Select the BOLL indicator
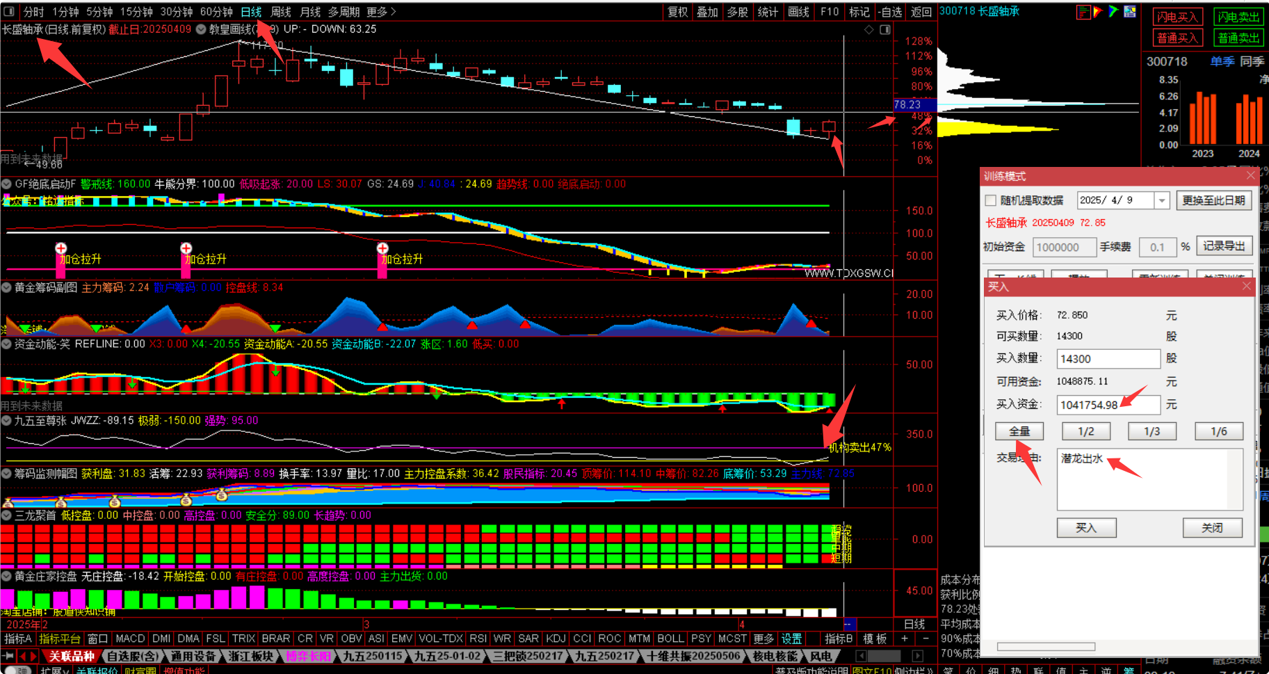The width and height of the screenshot is (1269, 674). coord(670,639)
